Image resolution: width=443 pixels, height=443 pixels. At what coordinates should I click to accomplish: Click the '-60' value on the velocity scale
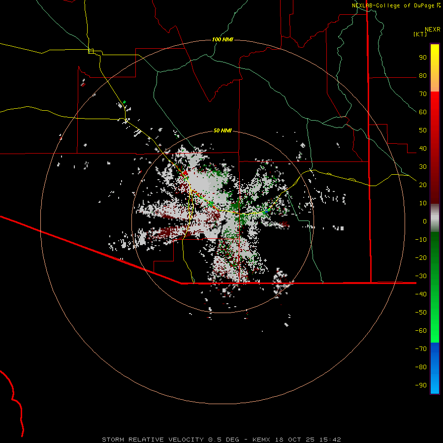(421, 331)
